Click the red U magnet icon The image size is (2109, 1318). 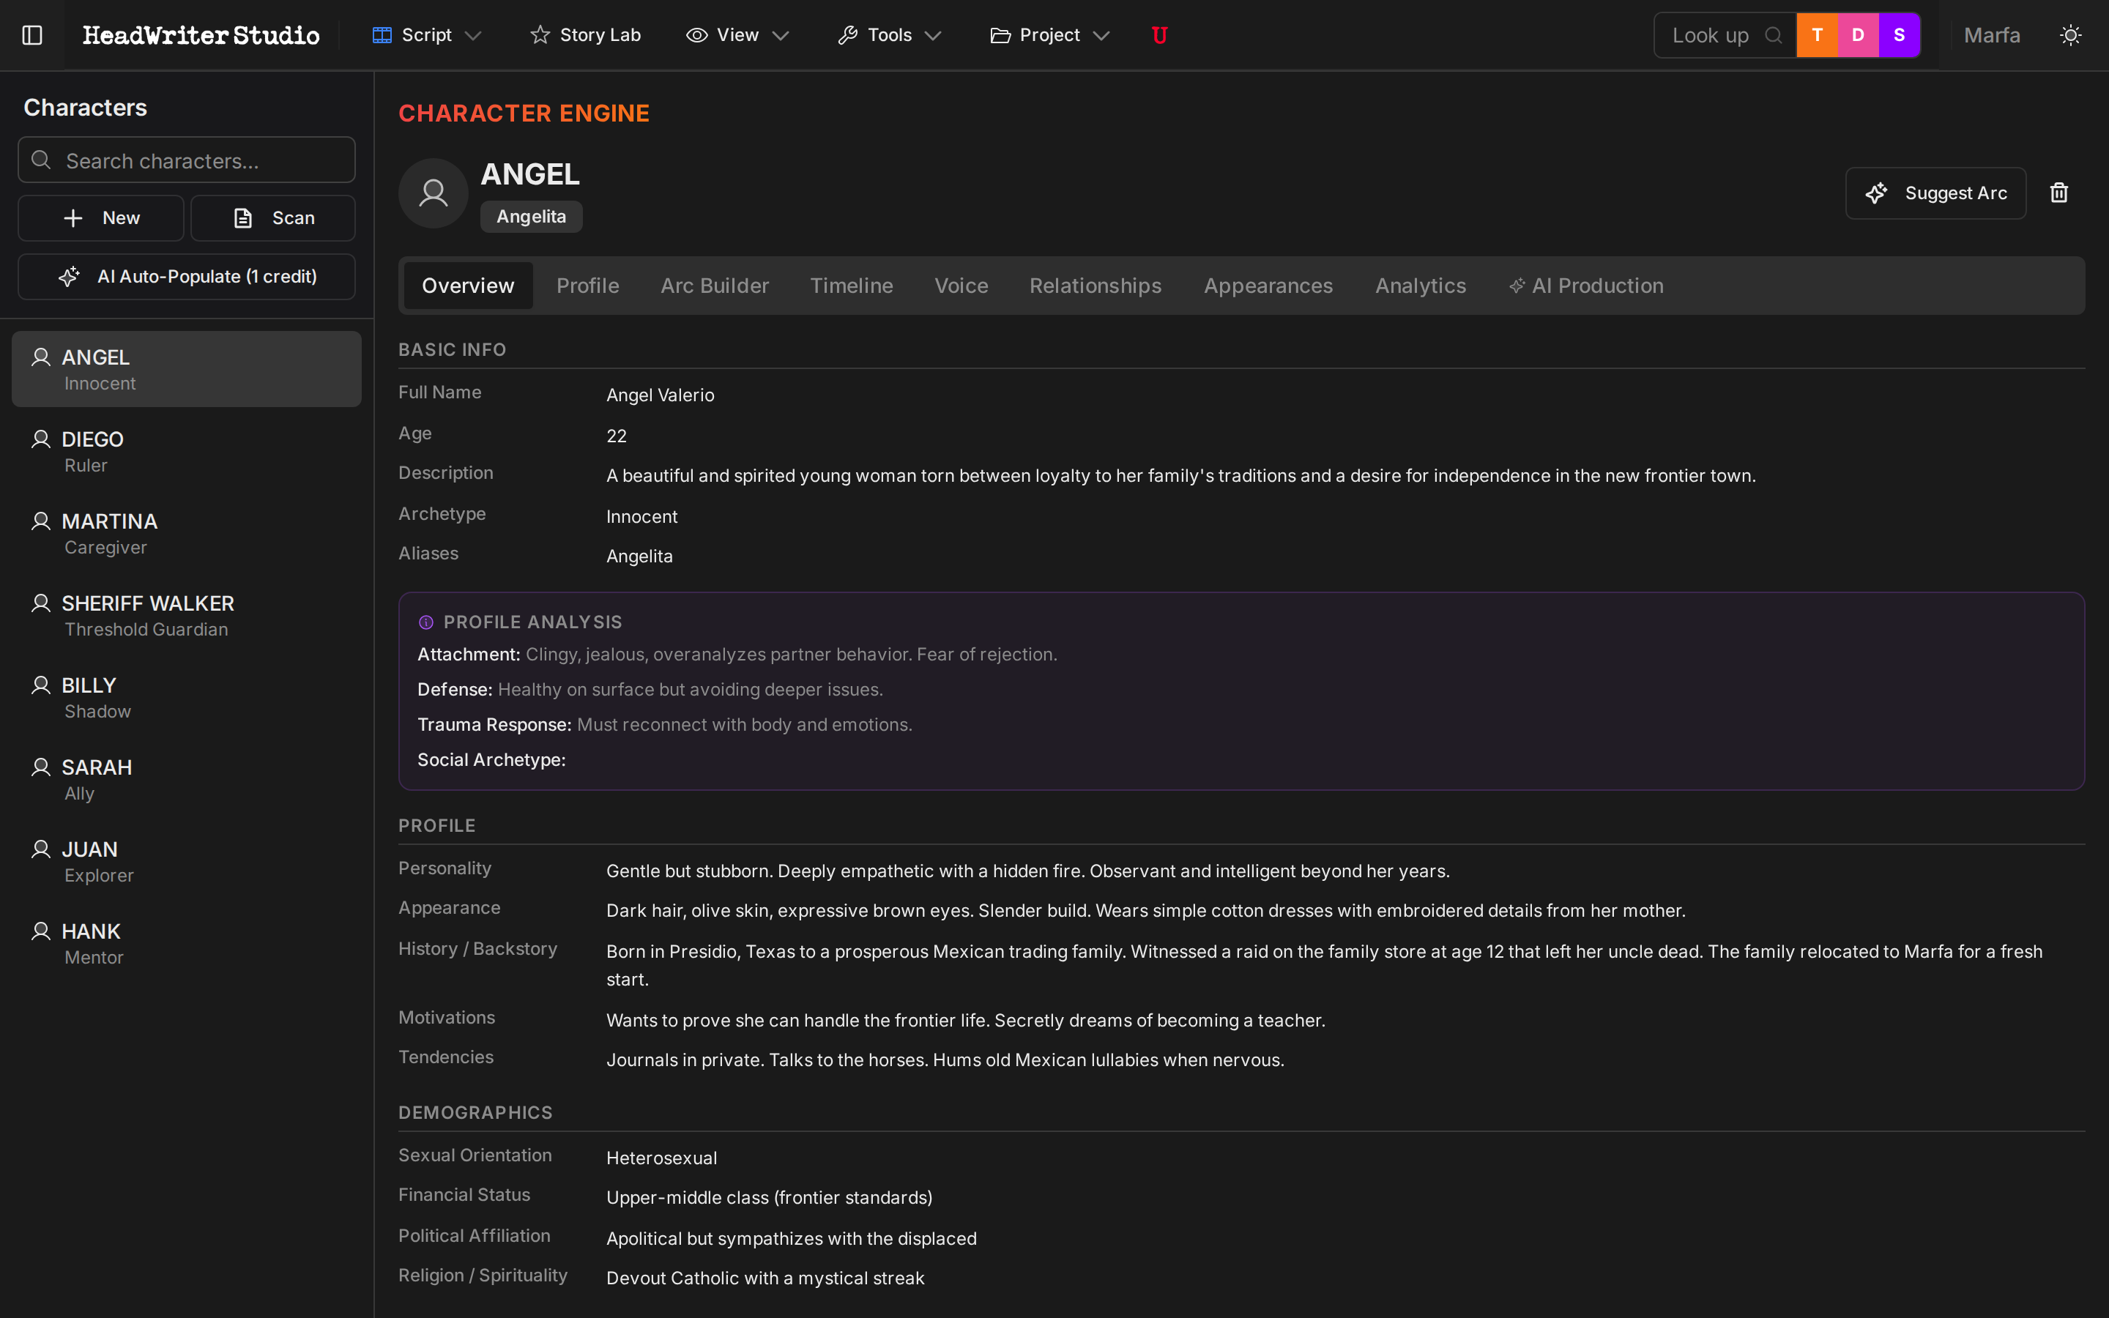[1159, 35]
